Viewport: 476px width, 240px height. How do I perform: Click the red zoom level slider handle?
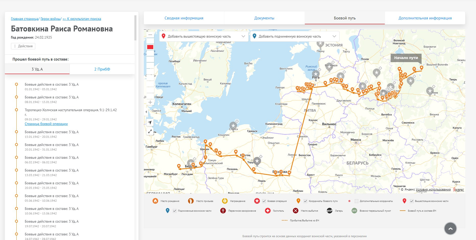tap(150, 47)
